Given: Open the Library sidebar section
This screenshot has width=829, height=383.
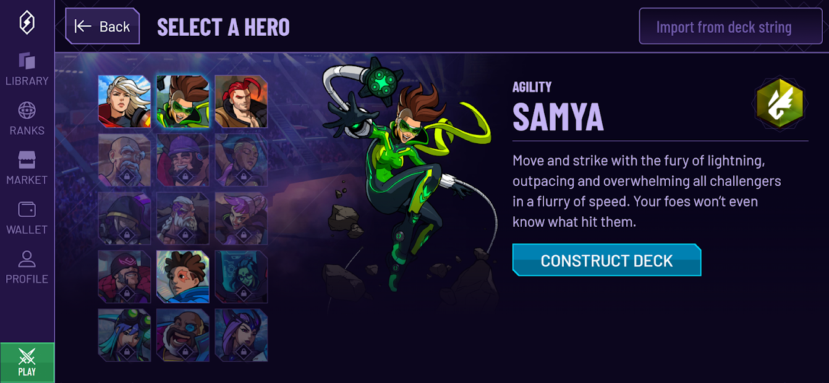Looking at the screenshot, I should tap(27, 69).
